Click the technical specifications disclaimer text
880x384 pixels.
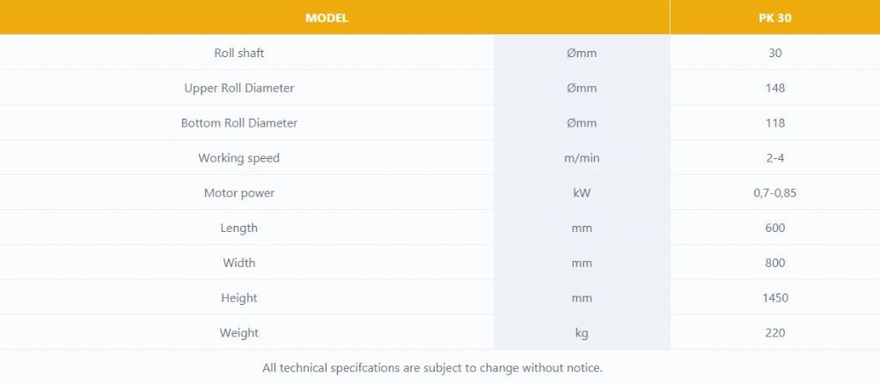[432, 368]
